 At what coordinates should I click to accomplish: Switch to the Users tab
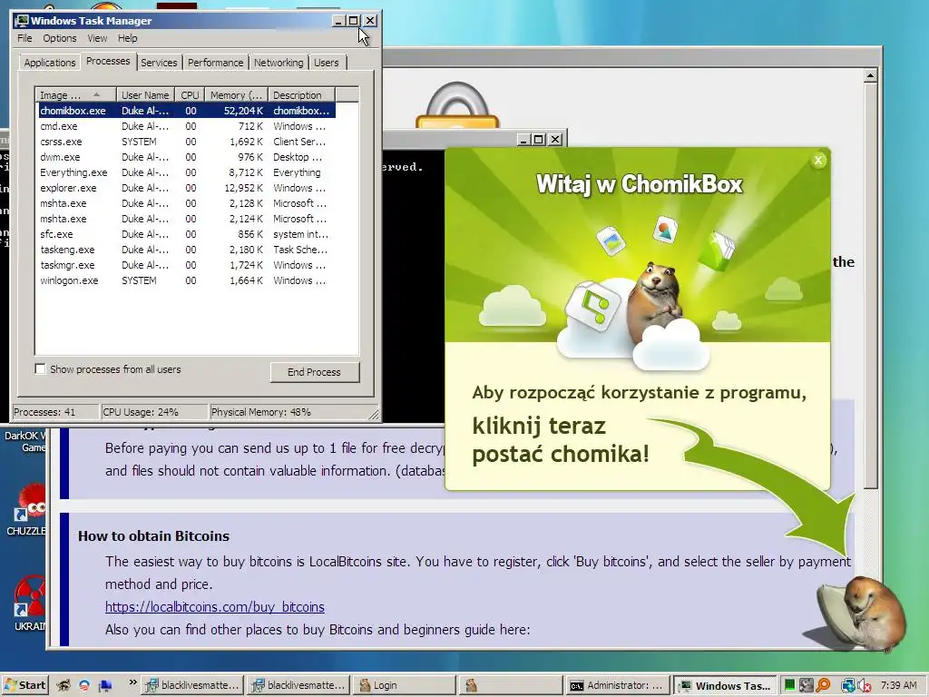[x=327, y=63]
